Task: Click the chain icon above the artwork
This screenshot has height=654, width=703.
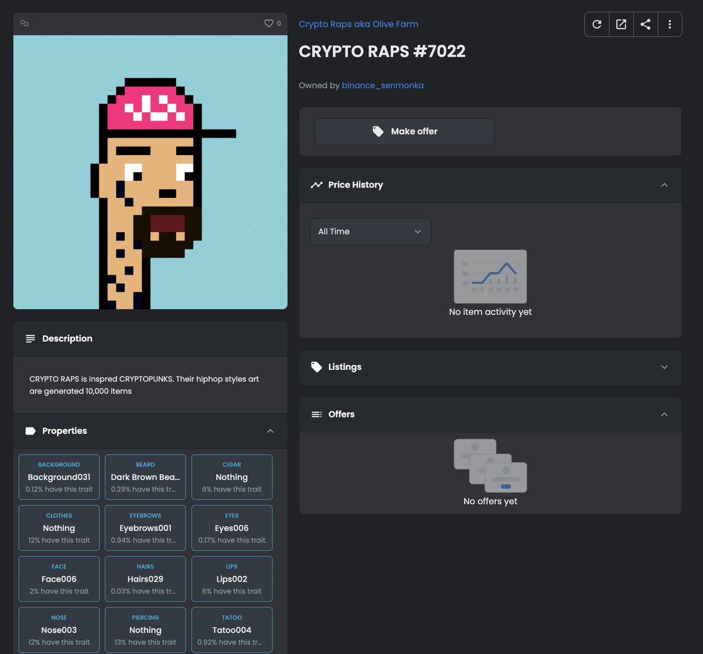Action: [25, 23]
